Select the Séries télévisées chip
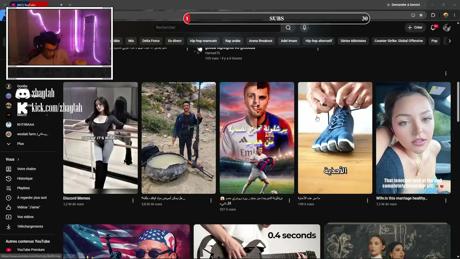This screenshot has width=460, height=259. point(353,41)
